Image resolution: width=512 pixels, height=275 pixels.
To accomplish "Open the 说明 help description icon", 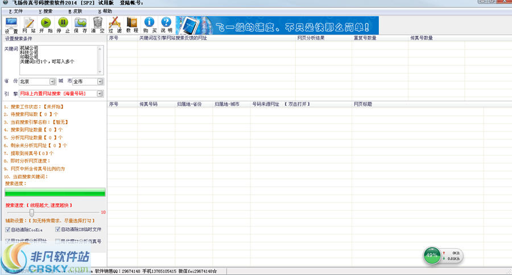I will (166, 24).
